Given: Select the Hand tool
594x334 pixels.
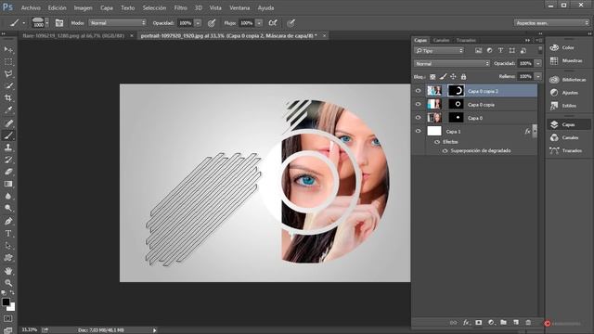Looking at the screenshot, I should (8, 271).
